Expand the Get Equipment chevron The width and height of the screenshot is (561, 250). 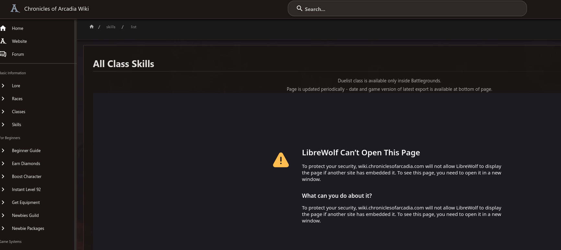(3, 202)
